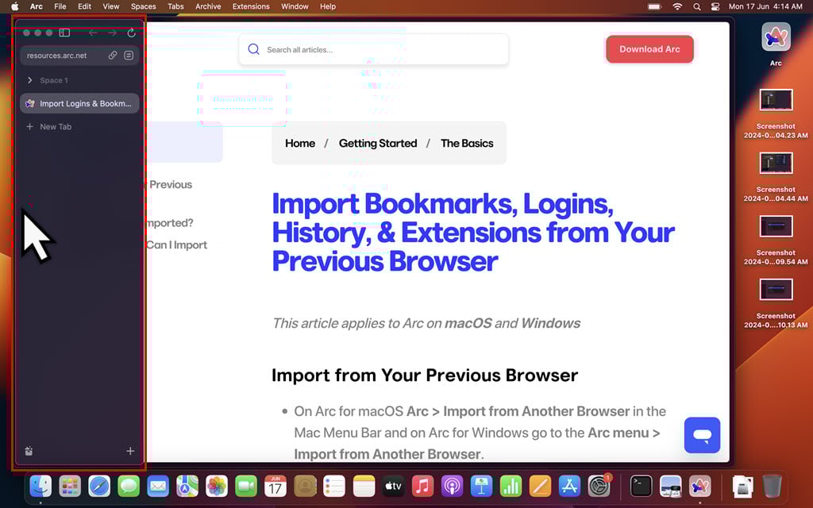813x508 pixels.
Task: Select Screenshot 10.13 AM desktop thumbnail
Action: (x=776, y=290)
